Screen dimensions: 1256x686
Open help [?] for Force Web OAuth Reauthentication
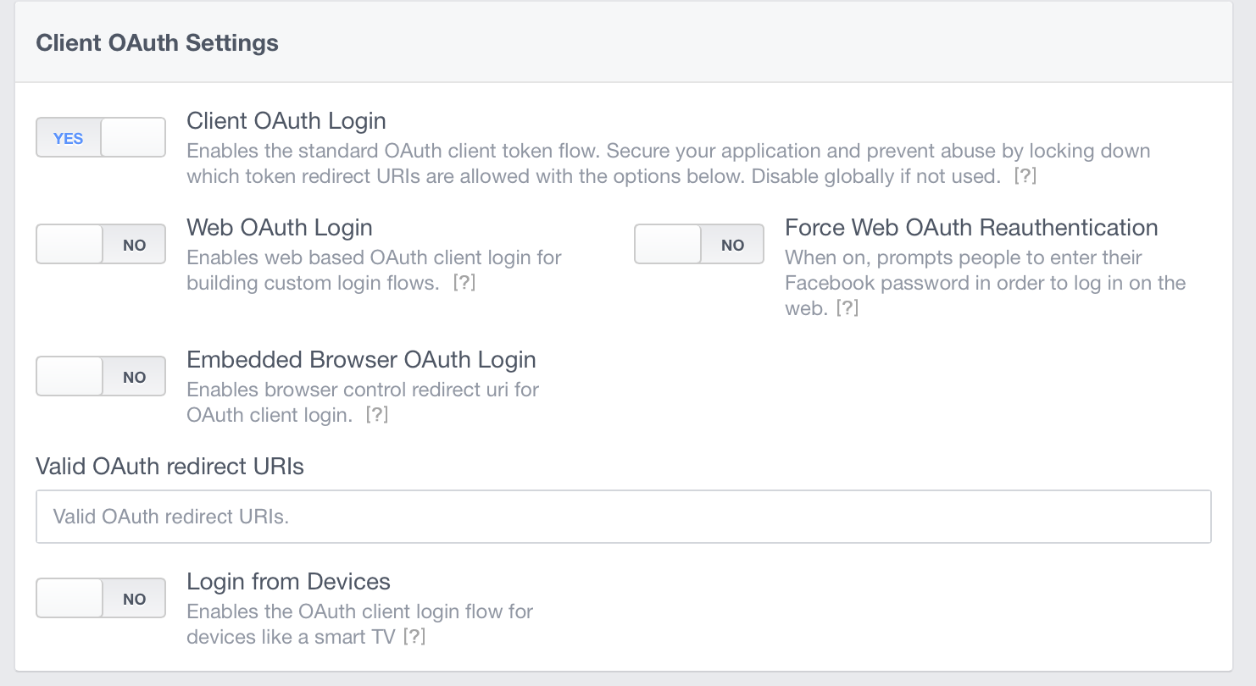tap(848, 308)
